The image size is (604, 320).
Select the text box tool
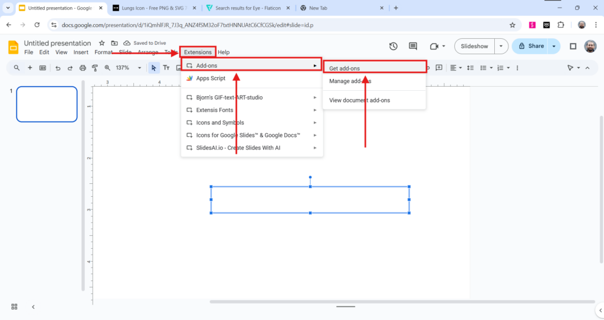166,68
